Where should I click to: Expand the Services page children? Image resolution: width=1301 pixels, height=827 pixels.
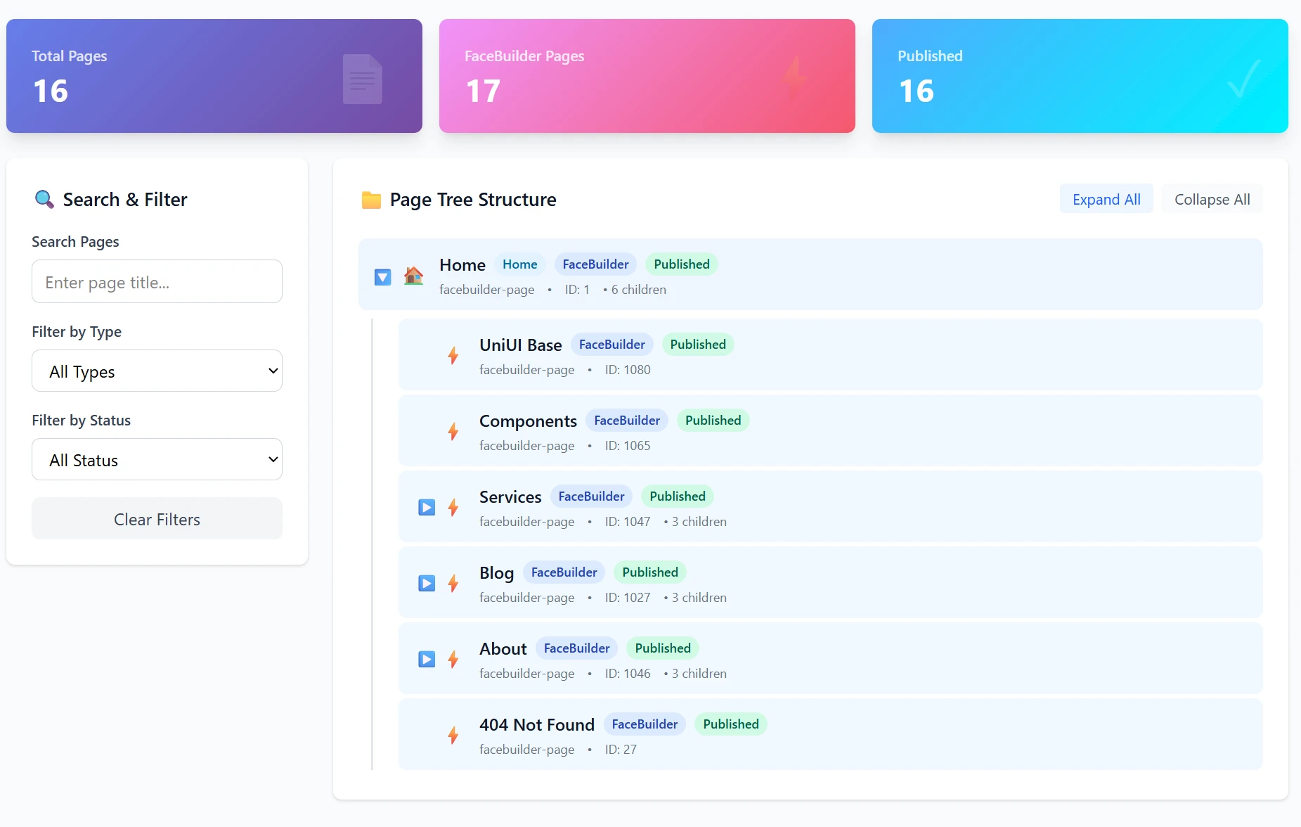point(427,508)
